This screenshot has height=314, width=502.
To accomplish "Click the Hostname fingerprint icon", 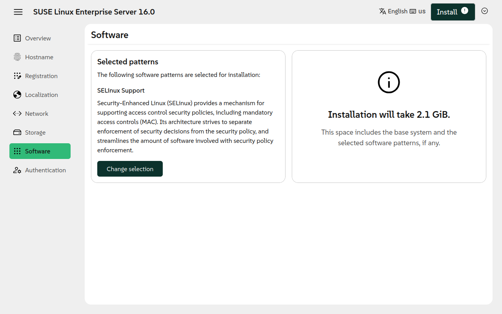I will pos(17,57).
